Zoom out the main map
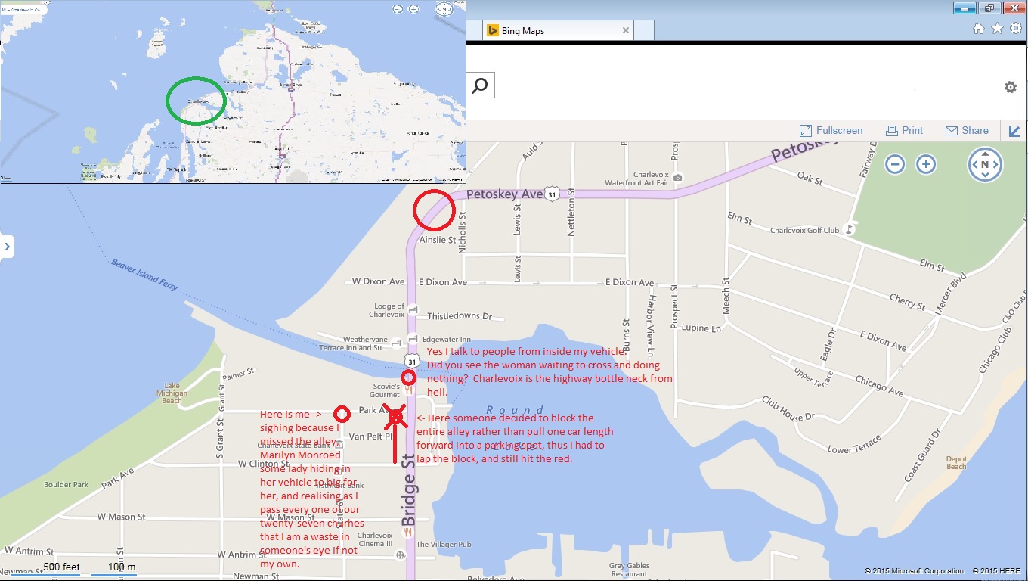Viewport: 1028px width, 581px height. pos(895,163)
